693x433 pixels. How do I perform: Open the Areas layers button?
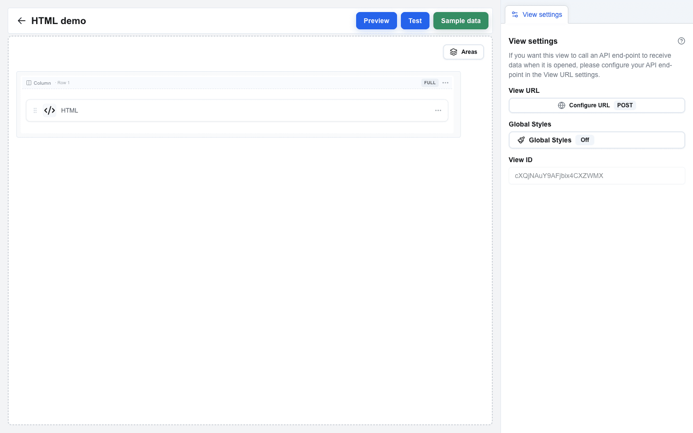point(463,52)
